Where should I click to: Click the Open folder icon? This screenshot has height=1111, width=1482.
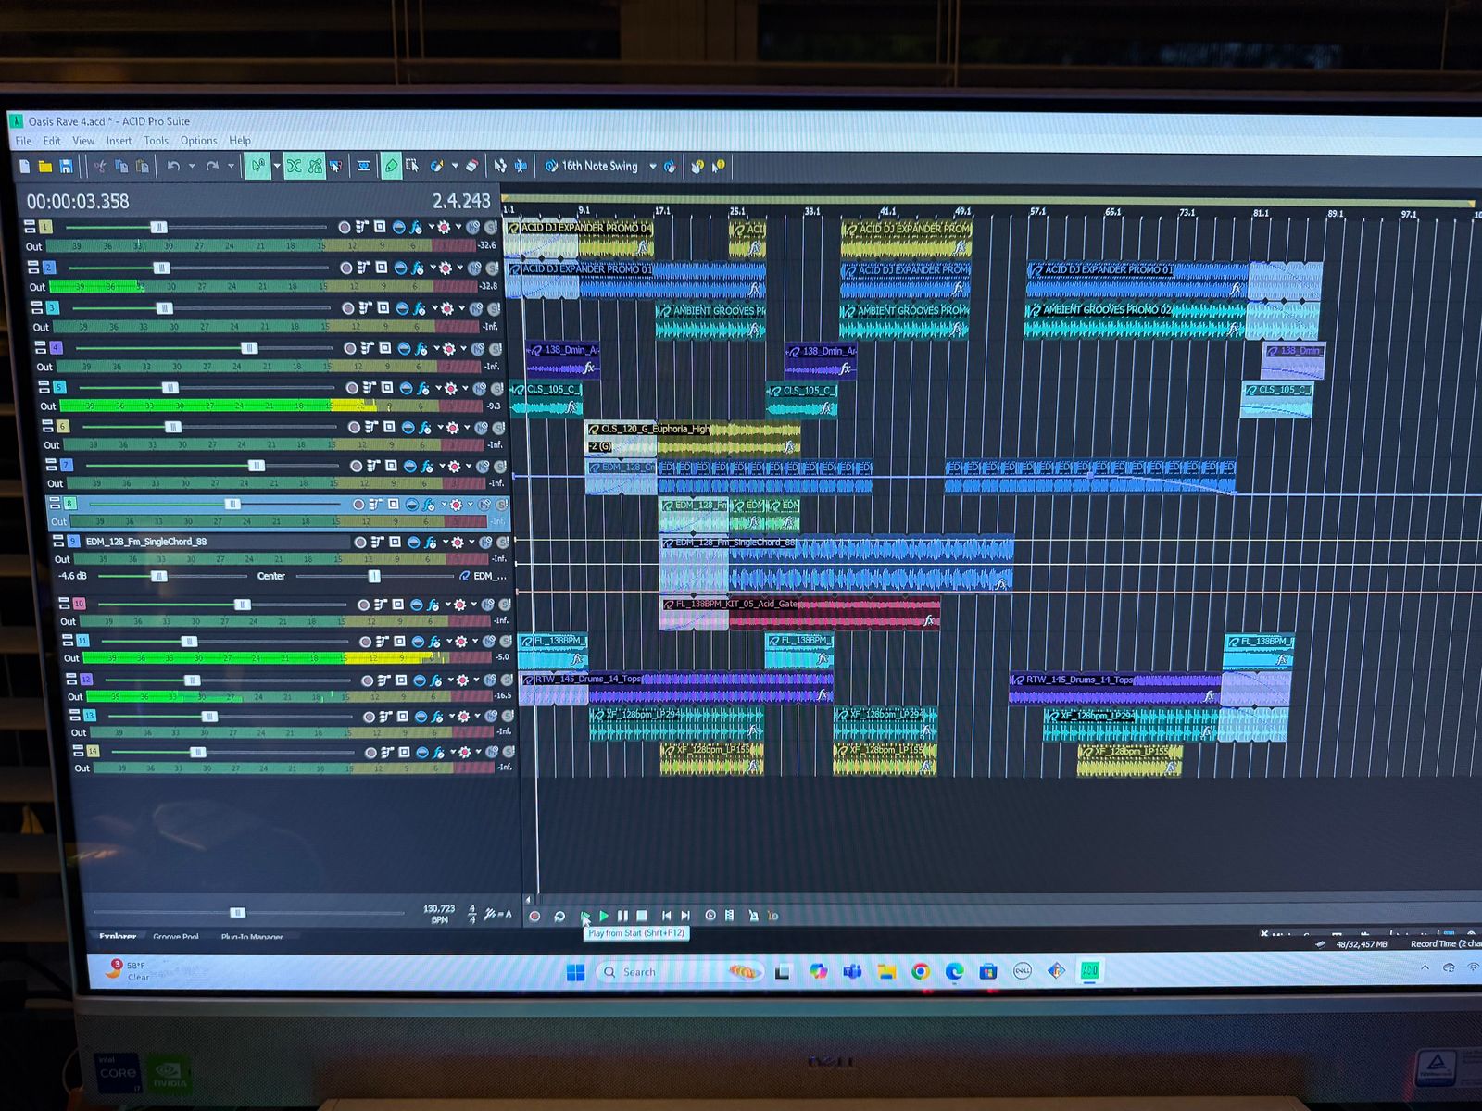click(44, 167)
